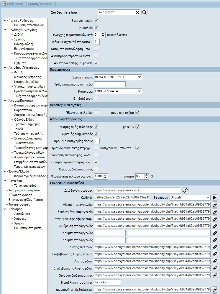Click the Μεταβλητή ποσότητας input field
This screenshot has height=294, width=220.
(x=107, y=282)
